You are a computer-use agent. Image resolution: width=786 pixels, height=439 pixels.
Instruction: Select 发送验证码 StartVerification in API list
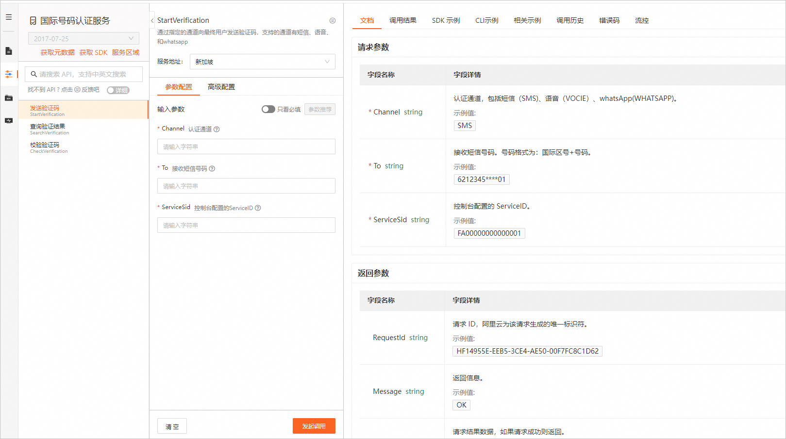[x=83, y=110]
